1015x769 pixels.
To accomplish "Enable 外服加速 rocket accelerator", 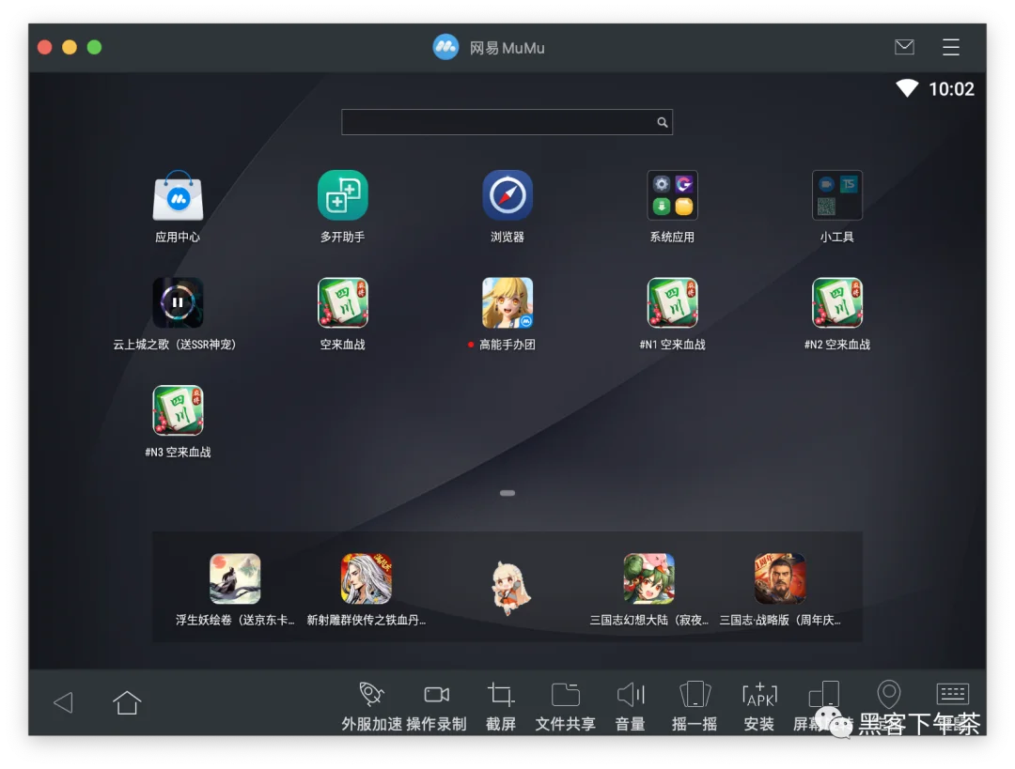I will point(371,705).
